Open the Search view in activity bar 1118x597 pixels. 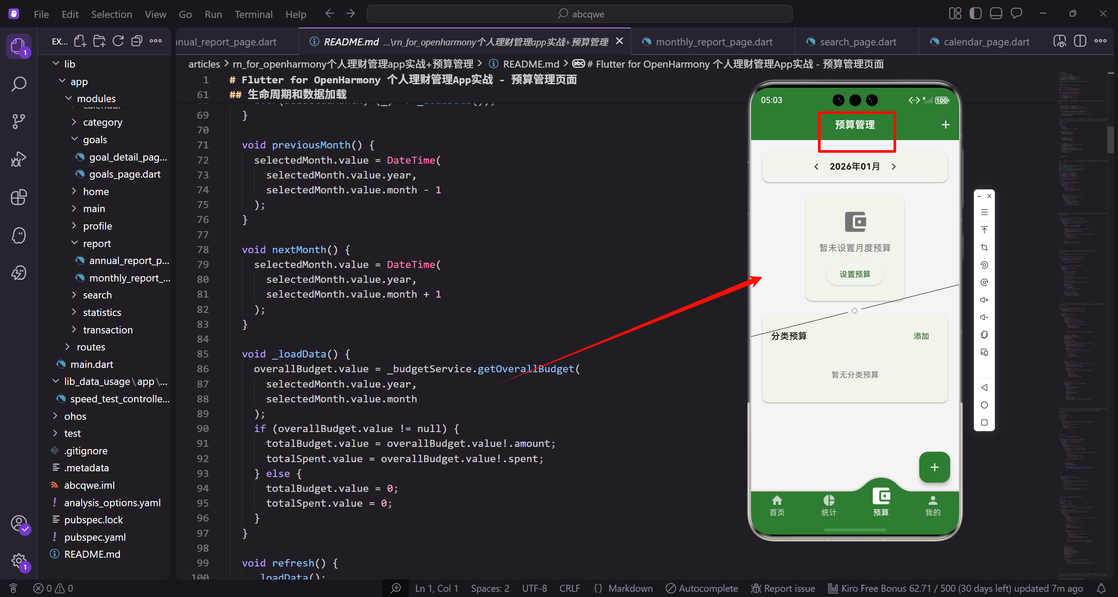point(18,83)
